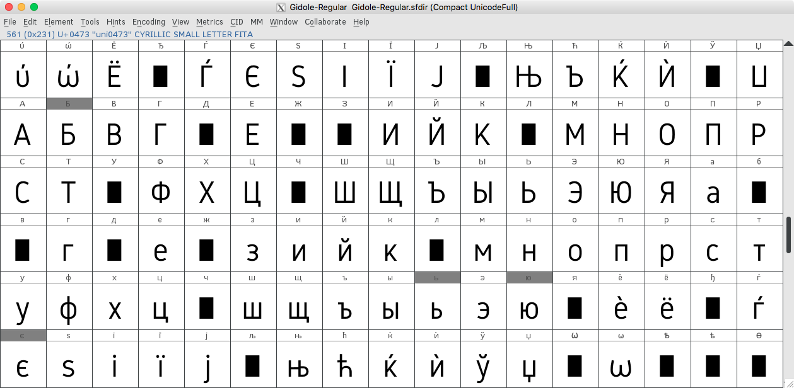Open the Collaborate menu
Screen dimensions: 794x388
pyautogui.click(x=325, y=21)
